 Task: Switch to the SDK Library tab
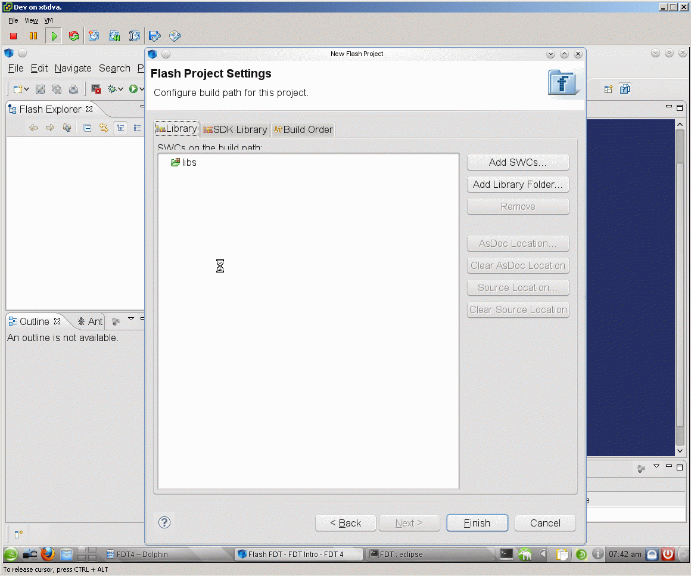235,129
